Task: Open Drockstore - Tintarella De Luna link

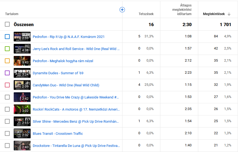Action: (76, 146)
